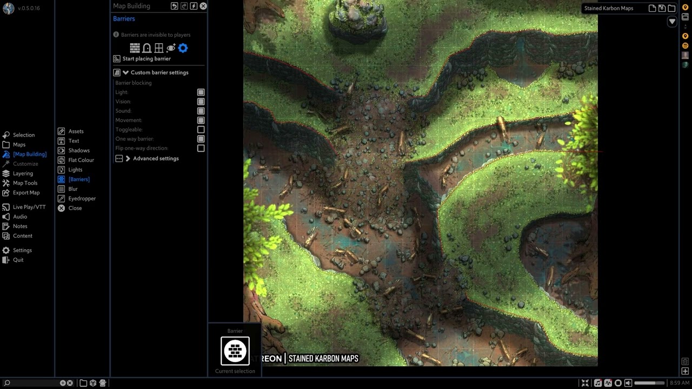Open the folder icon in bottom bar

tap(83, 383)
